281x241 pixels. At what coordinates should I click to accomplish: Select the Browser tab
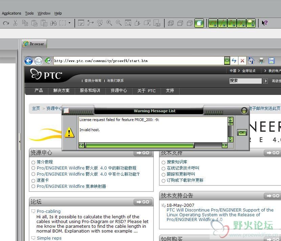[x=34, y=44]
